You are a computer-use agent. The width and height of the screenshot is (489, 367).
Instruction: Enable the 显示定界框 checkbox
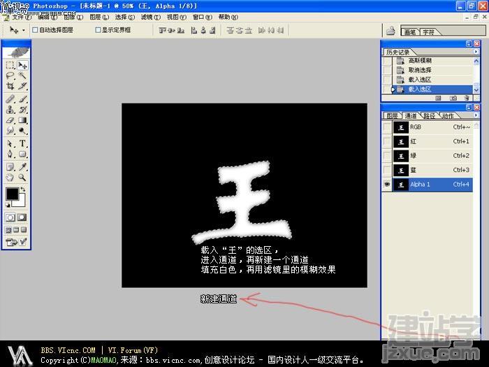tap(98, 30)
